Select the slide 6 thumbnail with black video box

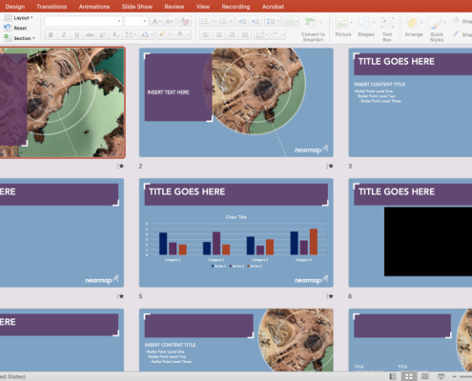[x=410, y=232]
